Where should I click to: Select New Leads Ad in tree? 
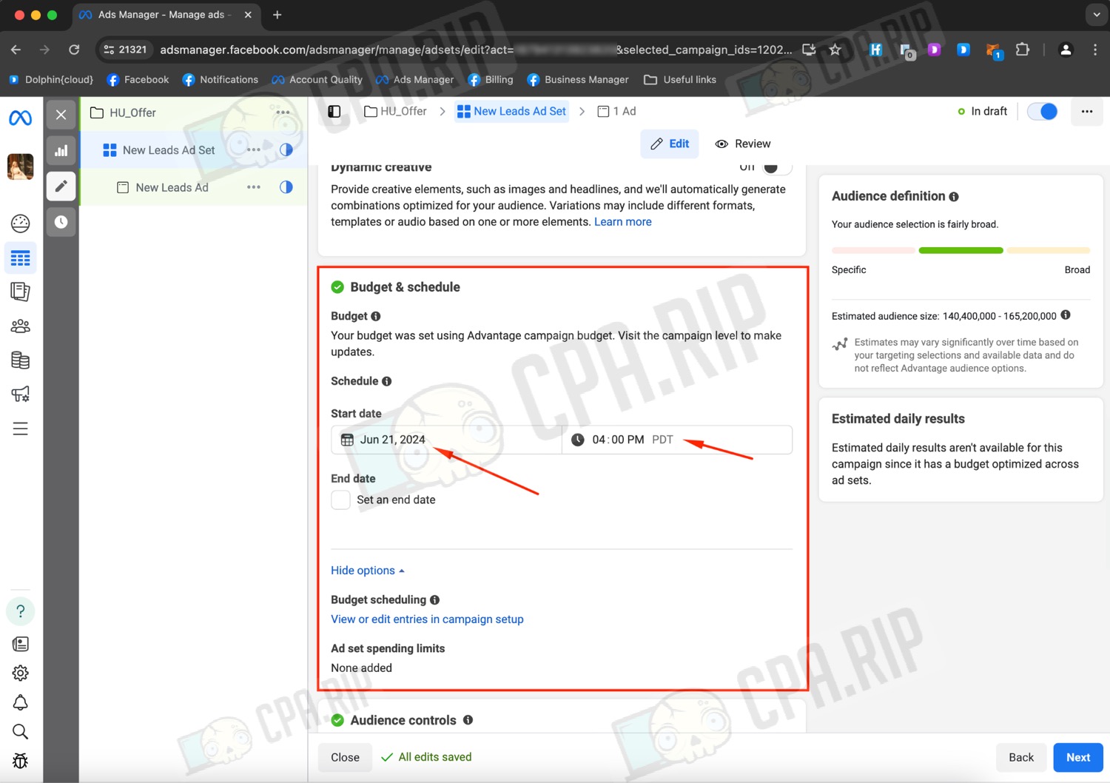point(172,187)
